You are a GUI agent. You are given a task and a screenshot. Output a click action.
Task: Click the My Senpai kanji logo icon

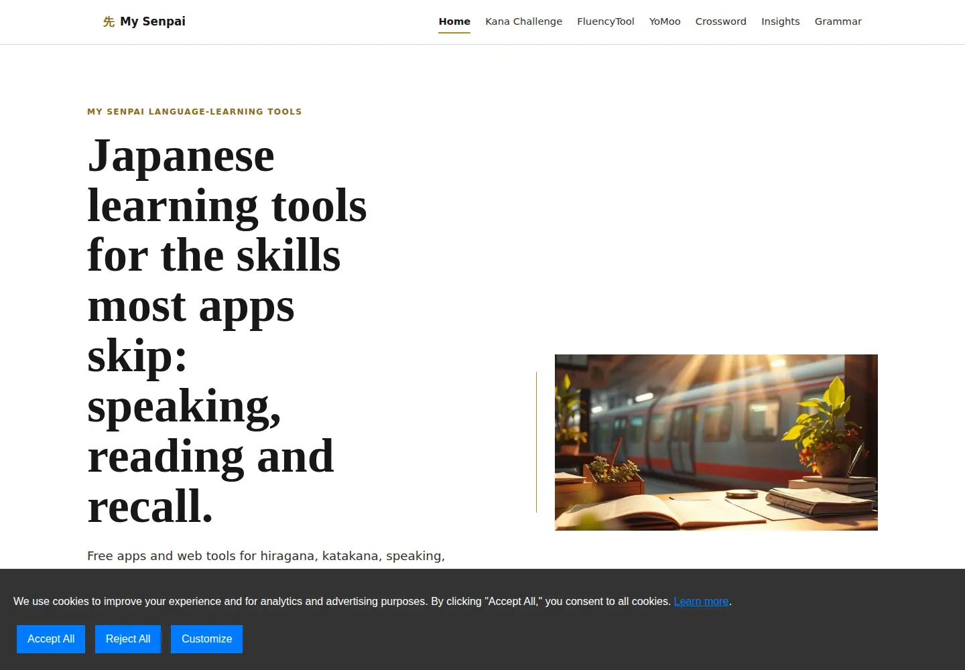pyautogui.click(x=109, y=22)
